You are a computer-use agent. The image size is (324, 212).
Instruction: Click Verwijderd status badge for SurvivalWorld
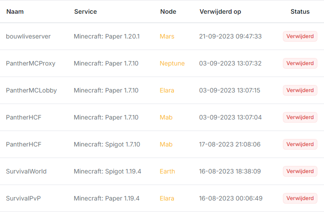300,171
